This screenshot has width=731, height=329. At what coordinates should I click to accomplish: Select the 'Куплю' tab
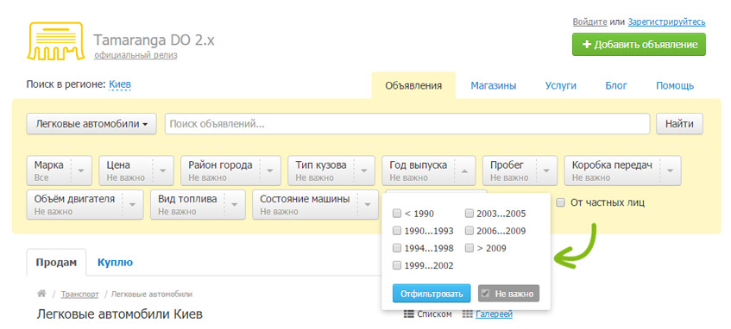[x=115, y=263]
